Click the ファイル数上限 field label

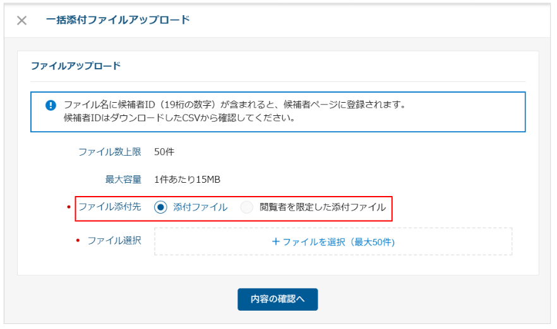[x=109, y=152]
